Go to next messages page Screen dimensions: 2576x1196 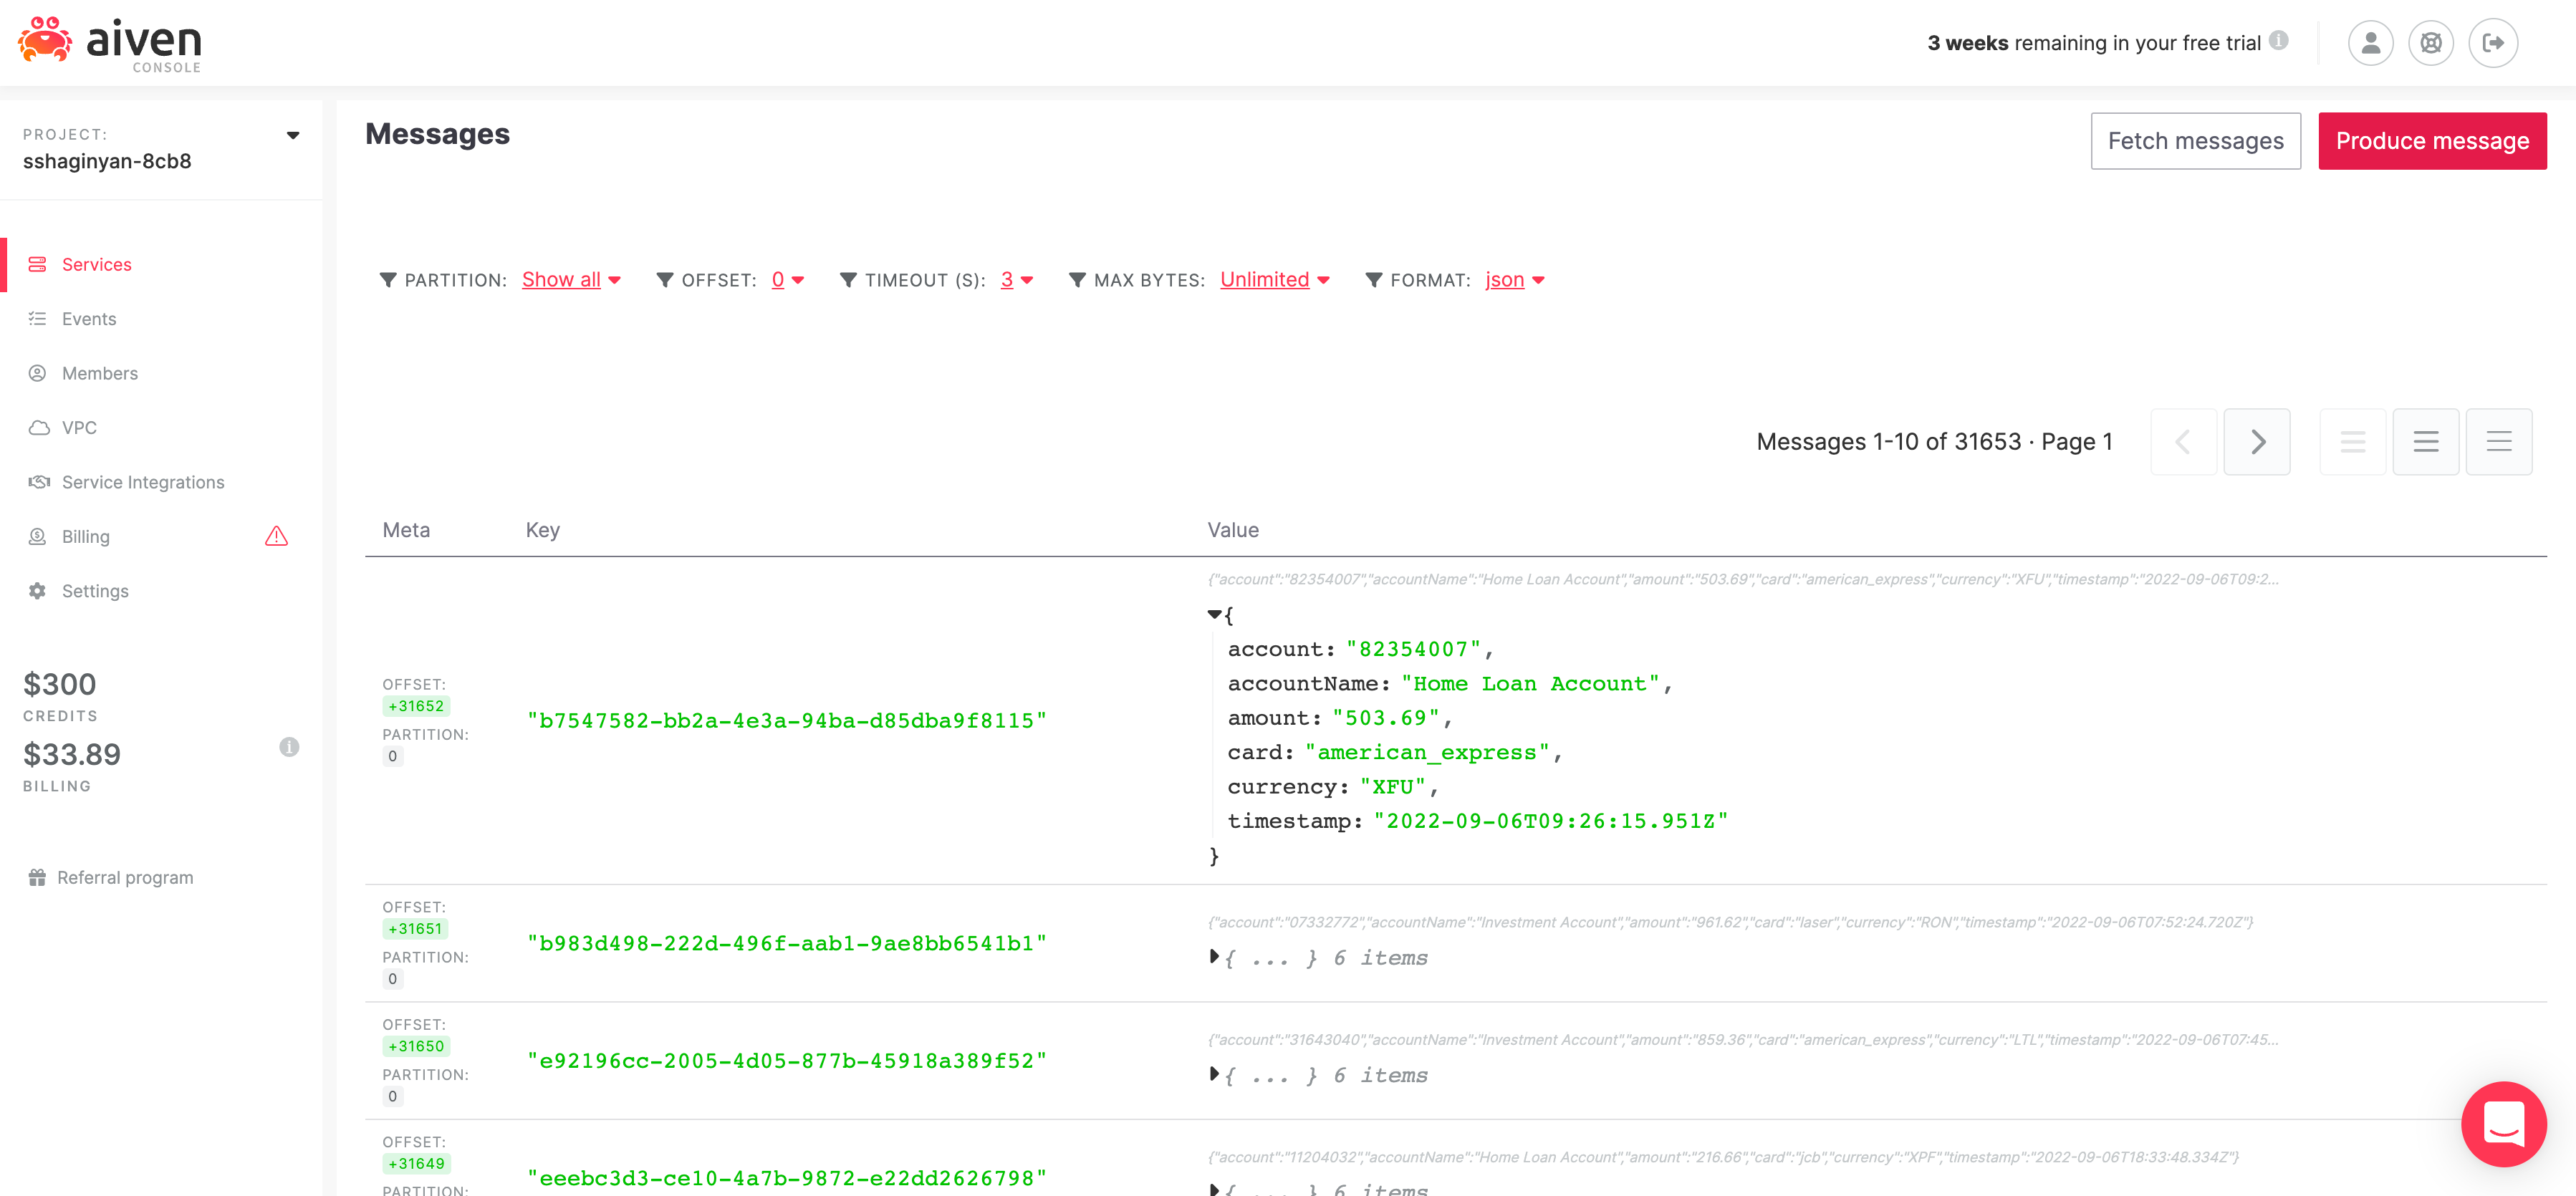tap(2256, 442)
